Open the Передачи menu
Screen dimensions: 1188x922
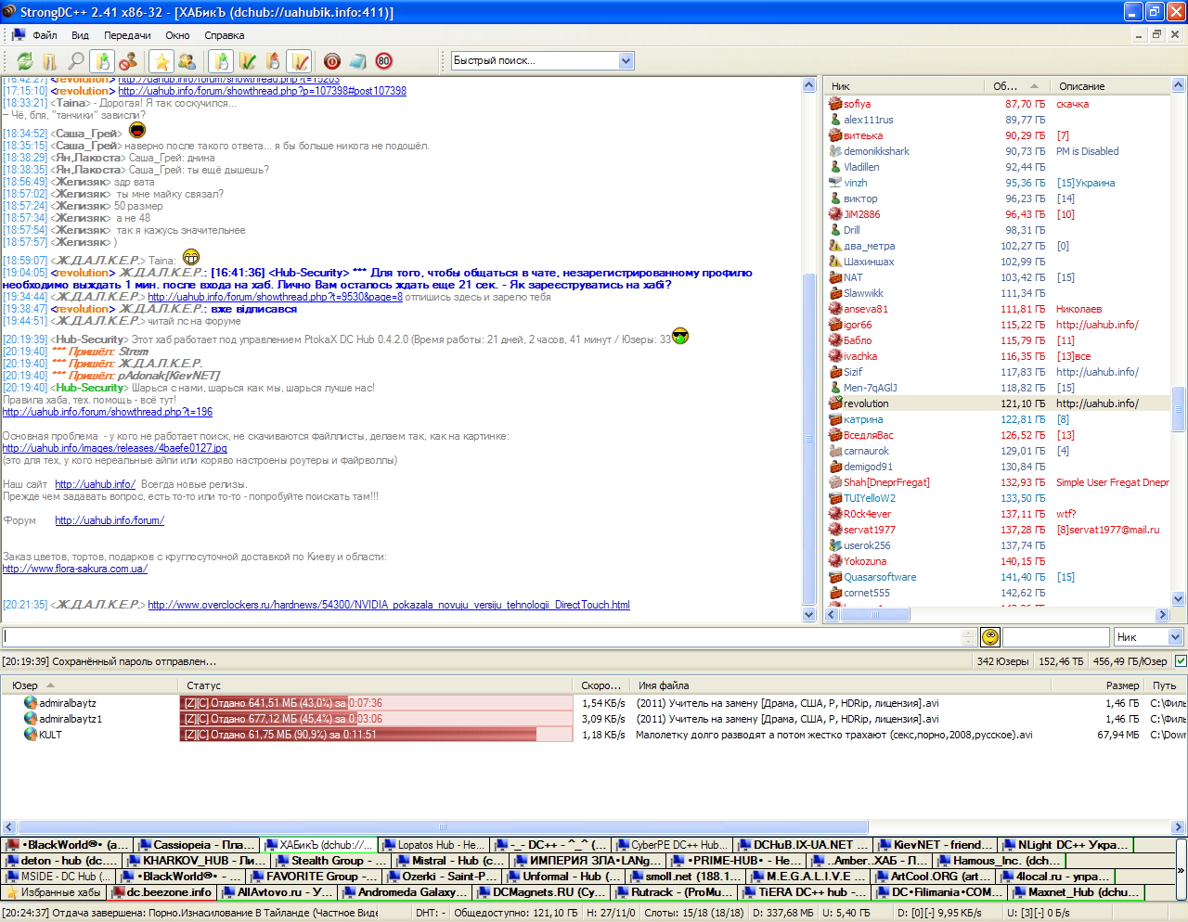[127, 35]
